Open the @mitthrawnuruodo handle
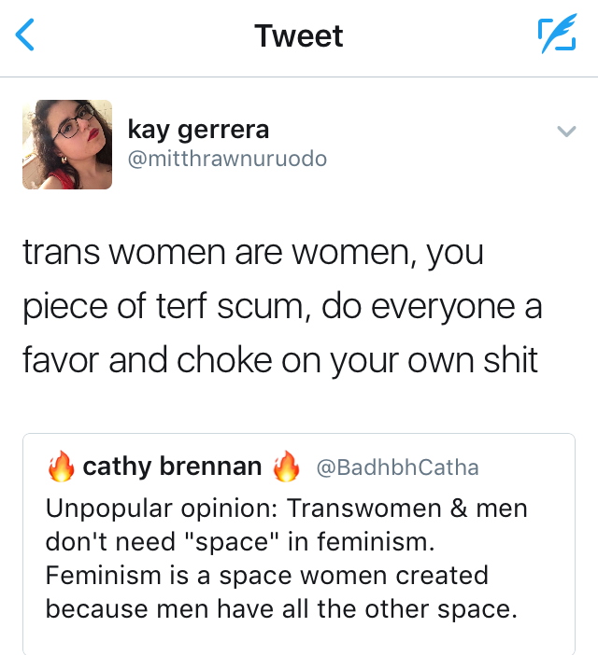This screenshot has height=655, width=598. click(227, 159)
